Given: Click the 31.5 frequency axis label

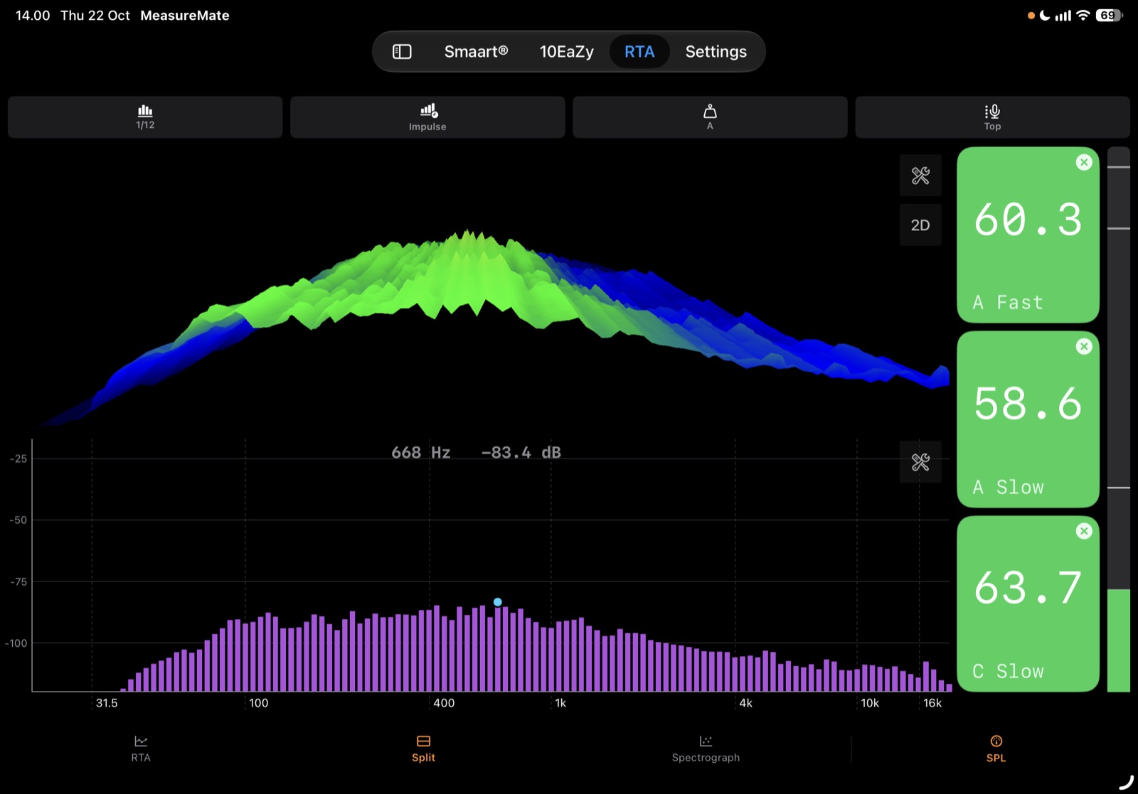Looking at the screenshot, I should (107, 703).
